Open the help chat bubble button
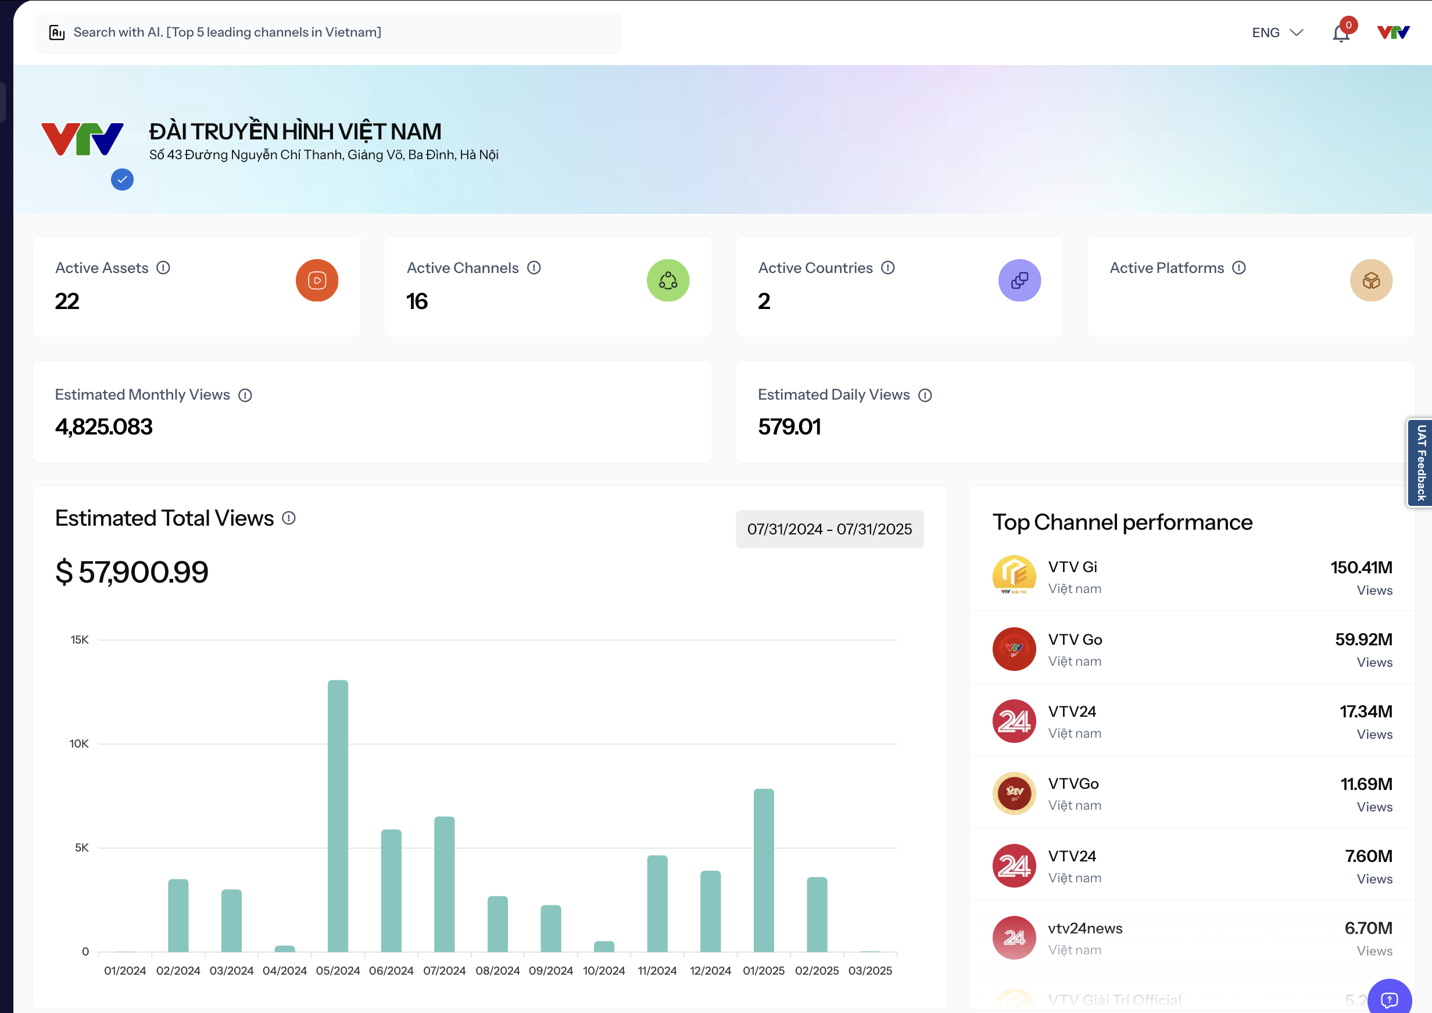Screen dimensions: 1432x1013 1390,1000
